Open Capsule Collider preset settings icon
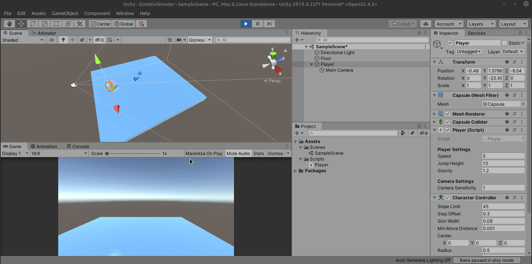The image size is (532, 264). pos(514,122)
